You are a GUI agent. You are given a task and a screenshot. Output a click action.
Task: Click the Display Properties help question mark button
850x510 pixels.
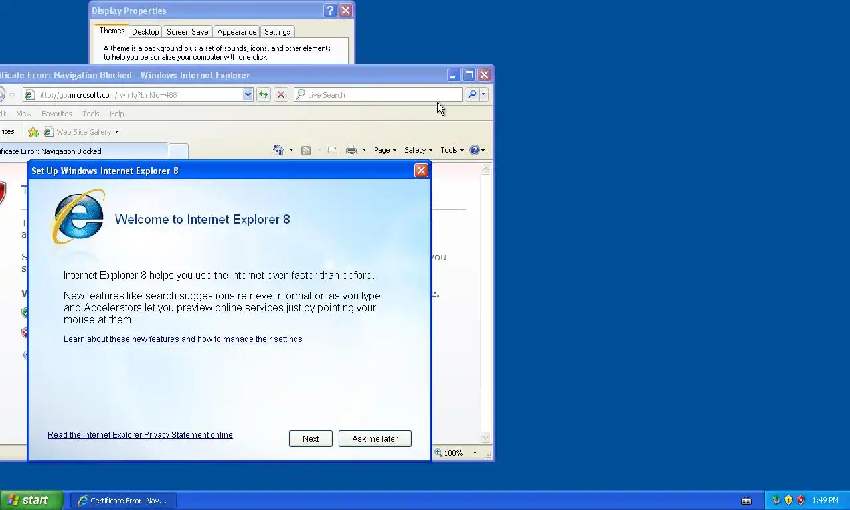(330, 11)
